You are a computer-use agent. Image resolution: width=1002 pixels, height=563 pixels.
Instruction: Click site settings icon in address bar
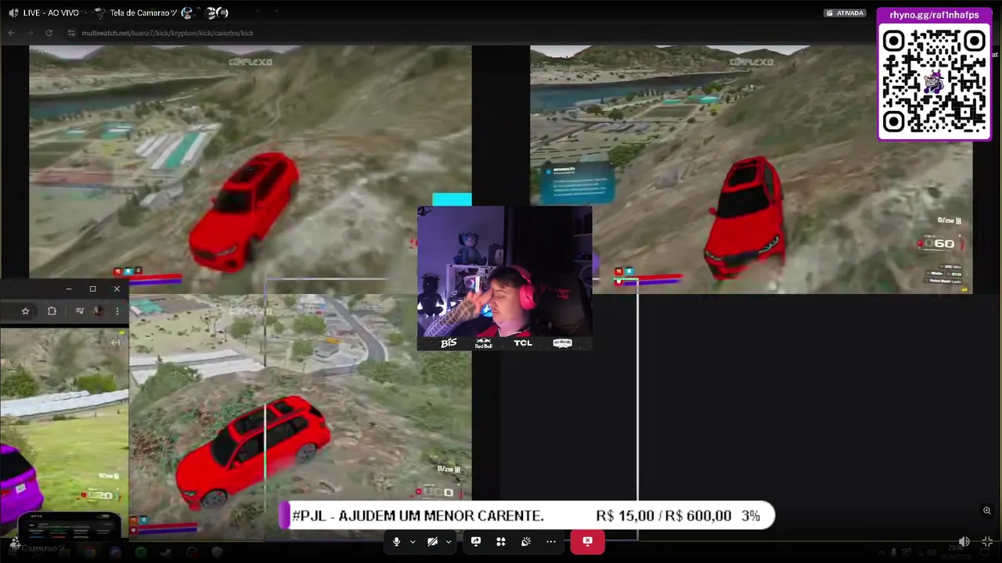(x=71, y=33)
